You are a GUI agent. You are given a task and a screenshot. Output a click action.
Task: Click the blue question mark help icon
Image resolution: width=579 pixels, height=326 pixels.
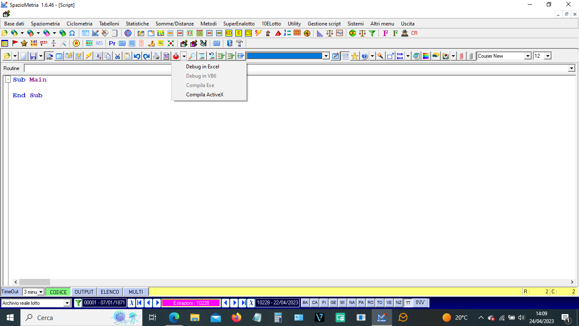pos(365,56)
